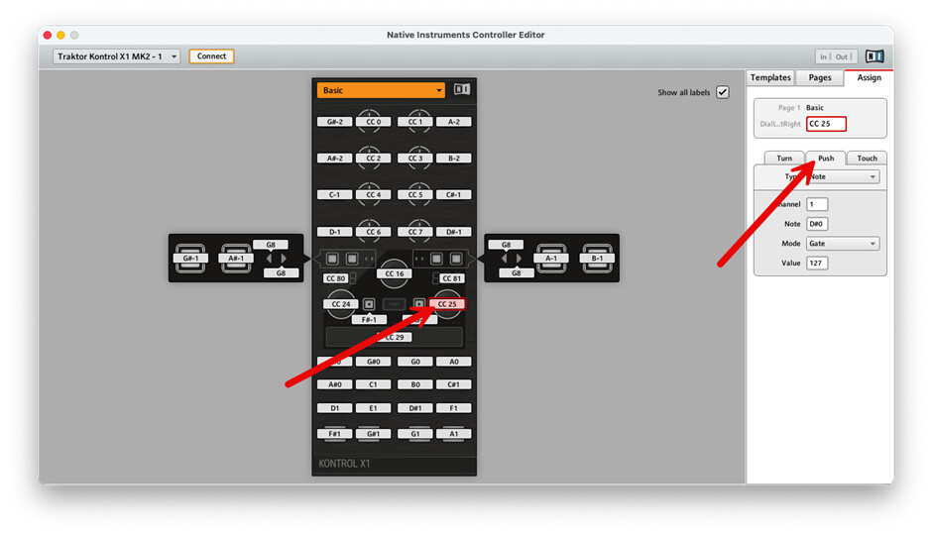Click the NI logo icon
The height and width of the screenshot is (535, 932).
pyautogui.click(x=874, y=56)
